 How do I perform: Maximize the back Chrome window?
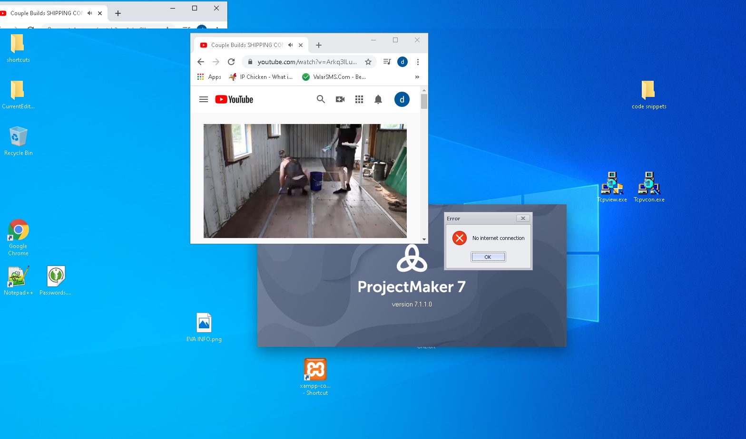tap(195, 8)
